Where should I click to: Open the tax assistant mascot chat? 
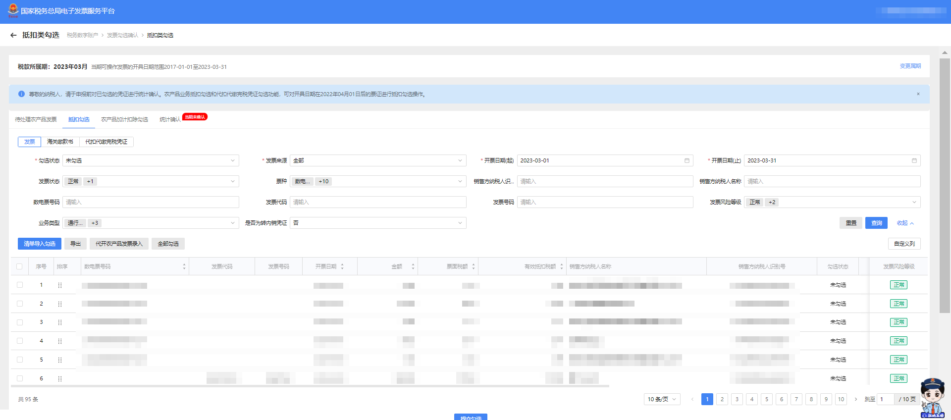(x=932, y=398)
